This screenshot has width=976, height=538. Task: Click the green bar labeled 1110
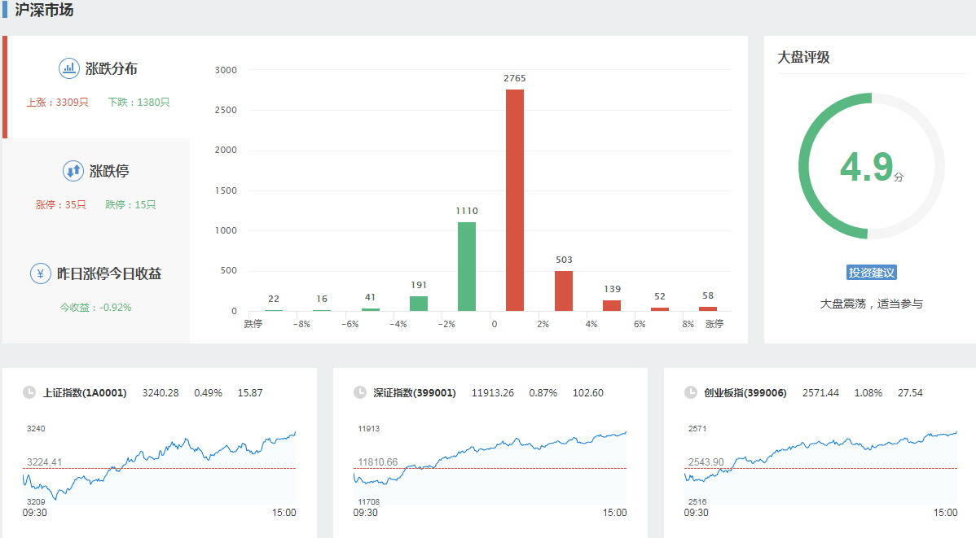point(467,267)
